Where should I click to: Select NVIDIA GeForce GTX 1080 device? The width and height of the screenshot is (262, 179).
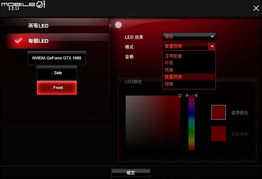(x=57, y=58)
